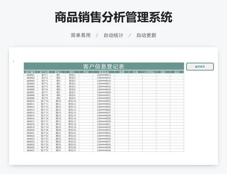Click position cell 职位26
This screenshot has height=174, width=227.
72,147
